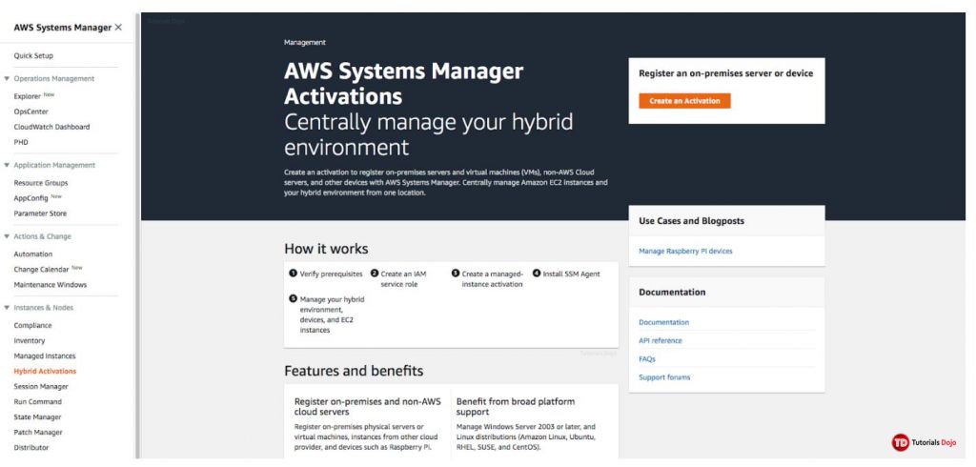The image size is (976, 467).
Task: Click the Benefit from broad platform support heading
Action: (x=516, y=407)
